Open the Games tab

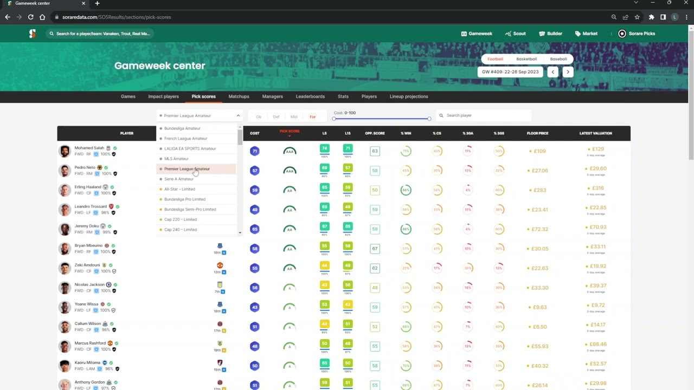coord(128,96)
